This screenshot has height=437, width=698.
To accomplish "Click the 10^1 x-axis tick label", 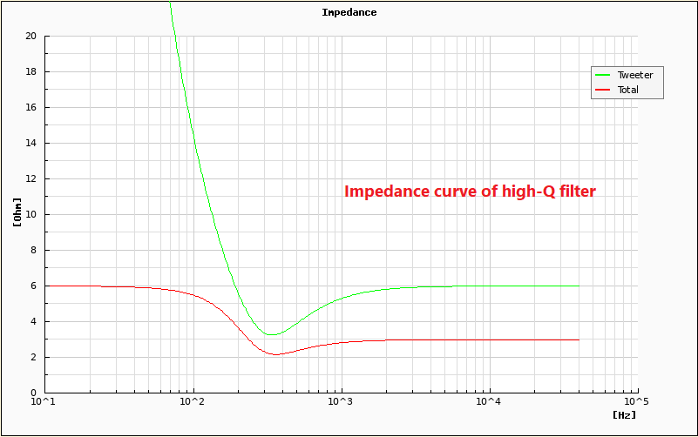I will pos(44,401).
